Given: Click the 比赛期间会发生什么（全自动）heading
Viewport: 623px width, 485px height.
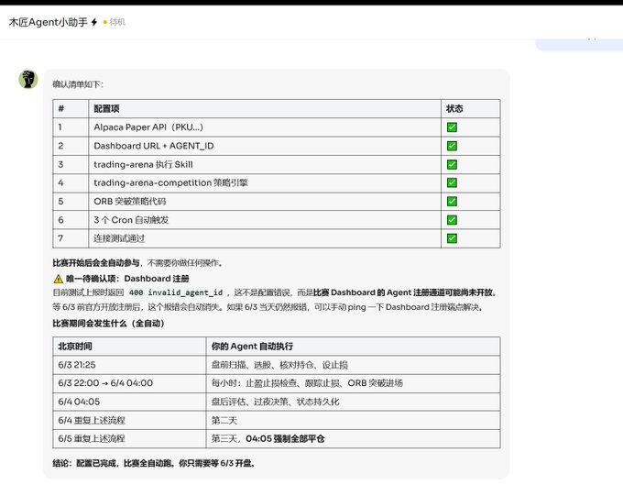Looking at the screenshot, I should (x=108, y=324).
